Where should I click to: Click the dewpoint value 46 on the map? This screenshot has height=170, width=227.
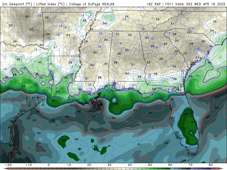[x=15, y=75]
